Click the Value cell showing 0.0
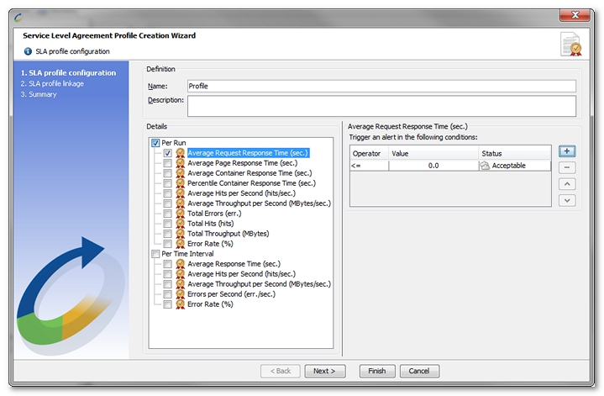 click(433, 166)
